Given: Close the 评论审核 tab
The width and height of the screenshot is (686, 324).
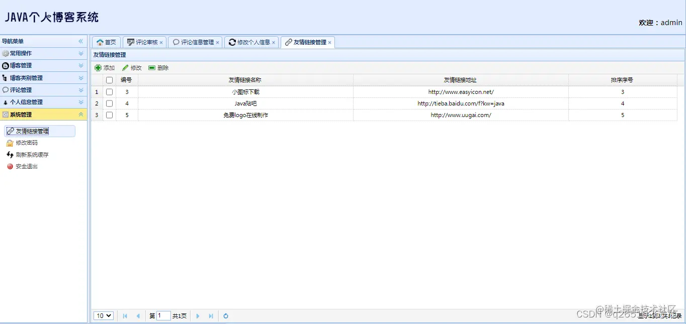Looking at the screenshot, I should (x=161, y=43).
